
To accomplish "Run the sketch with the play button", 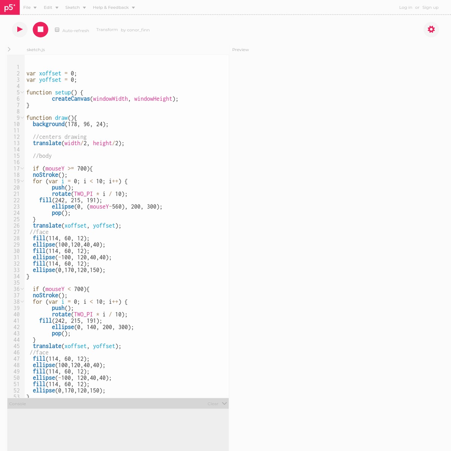I will (x=20, y=29).
